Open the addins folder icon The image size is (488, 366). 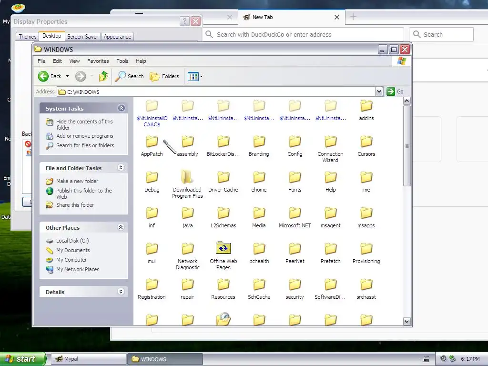[366, 106]
